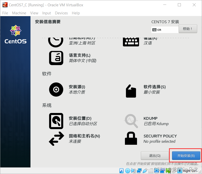Click the 帮助 help button
Screen dimensions: 202x174
(188, 29)
